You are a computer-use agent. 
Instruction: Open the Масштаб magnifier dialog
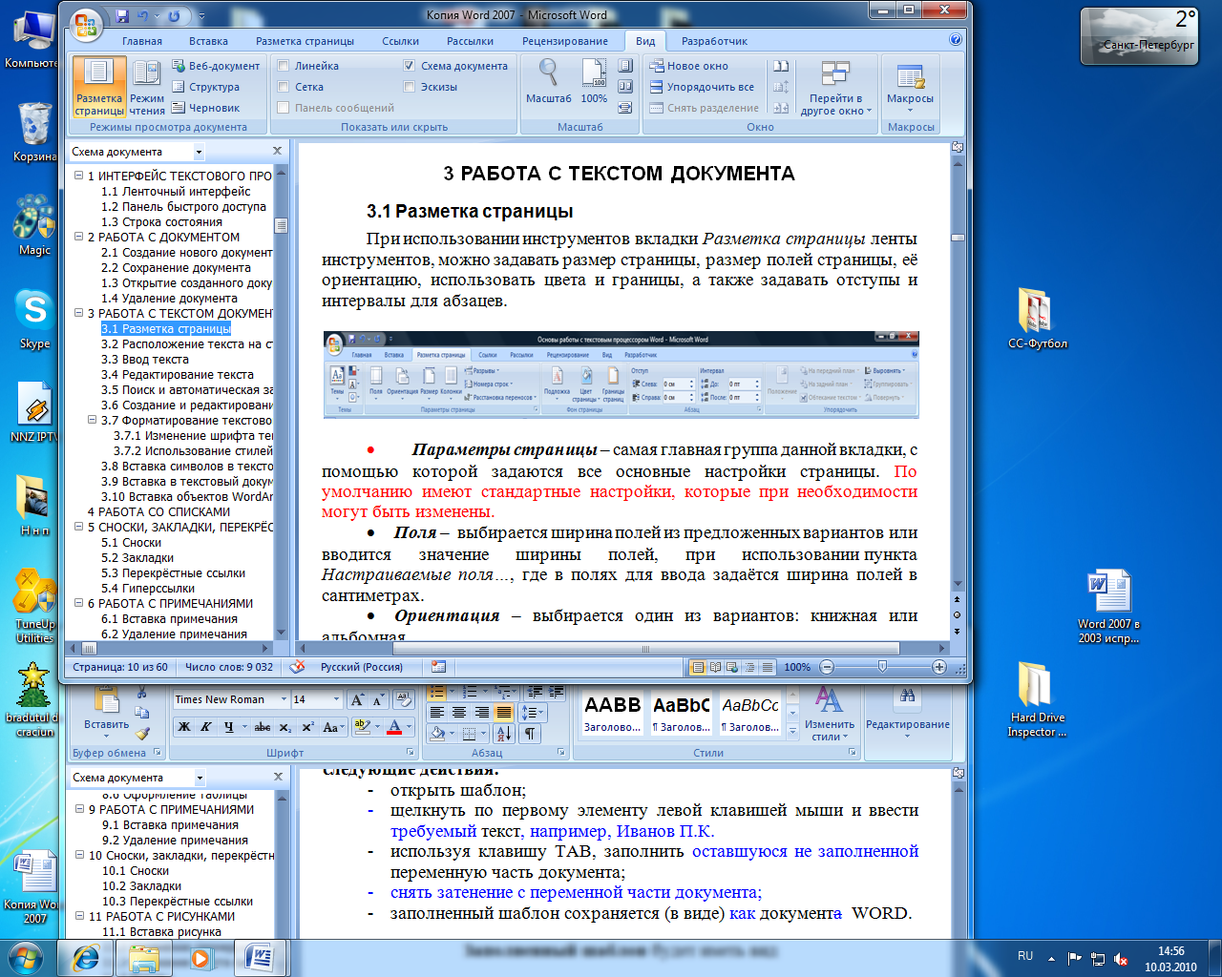(549, 81)
